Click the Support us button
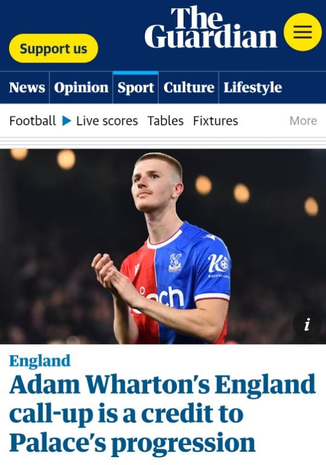The image size is (326, 465). click(53, 48)
